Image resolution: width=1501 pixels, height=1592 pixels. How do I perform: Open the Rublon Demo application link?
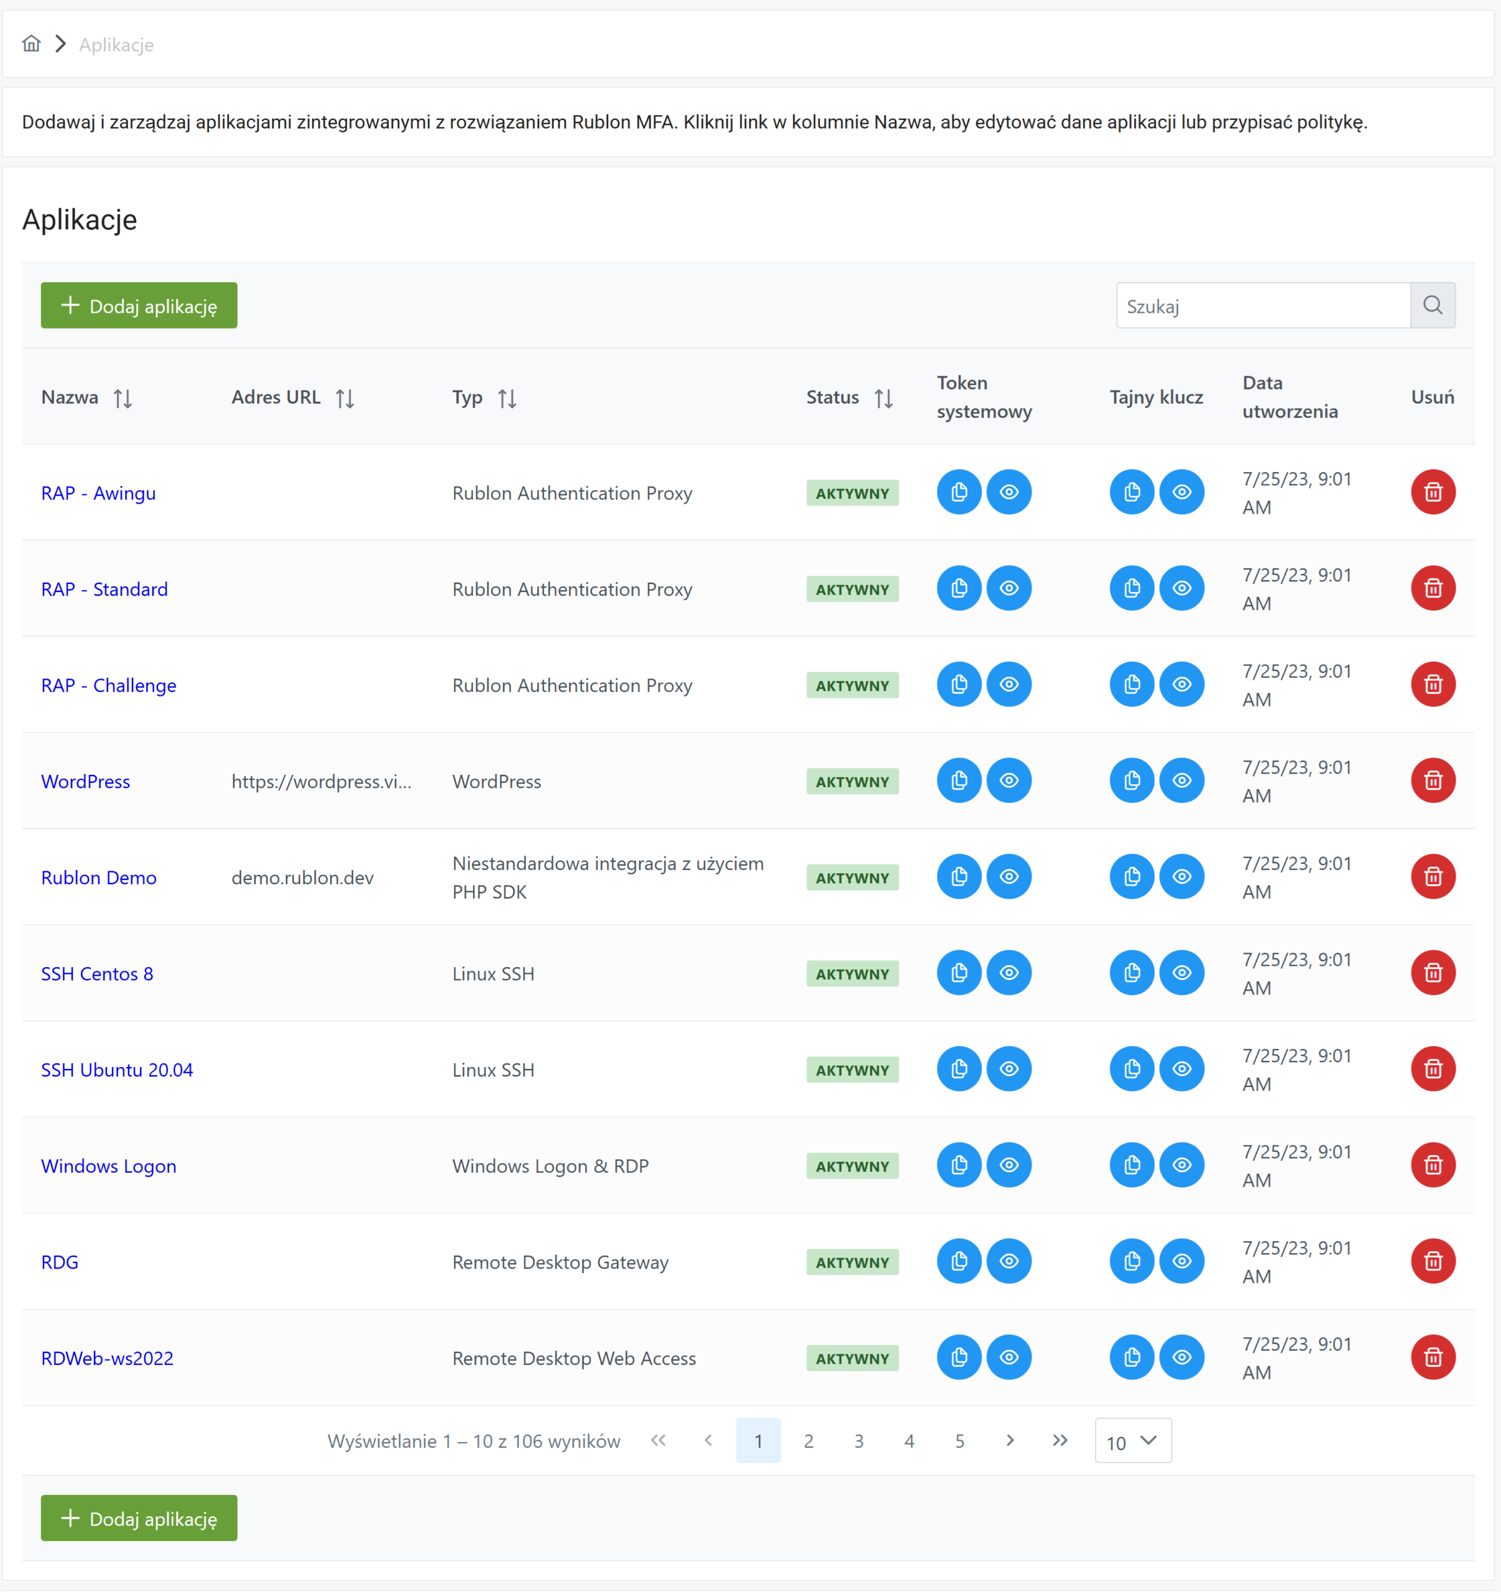98,877
